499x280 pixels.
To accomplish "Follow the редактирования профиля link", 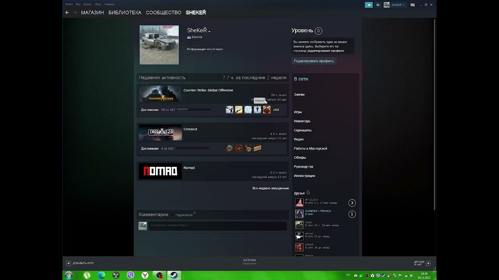I will tap(326, 51).
